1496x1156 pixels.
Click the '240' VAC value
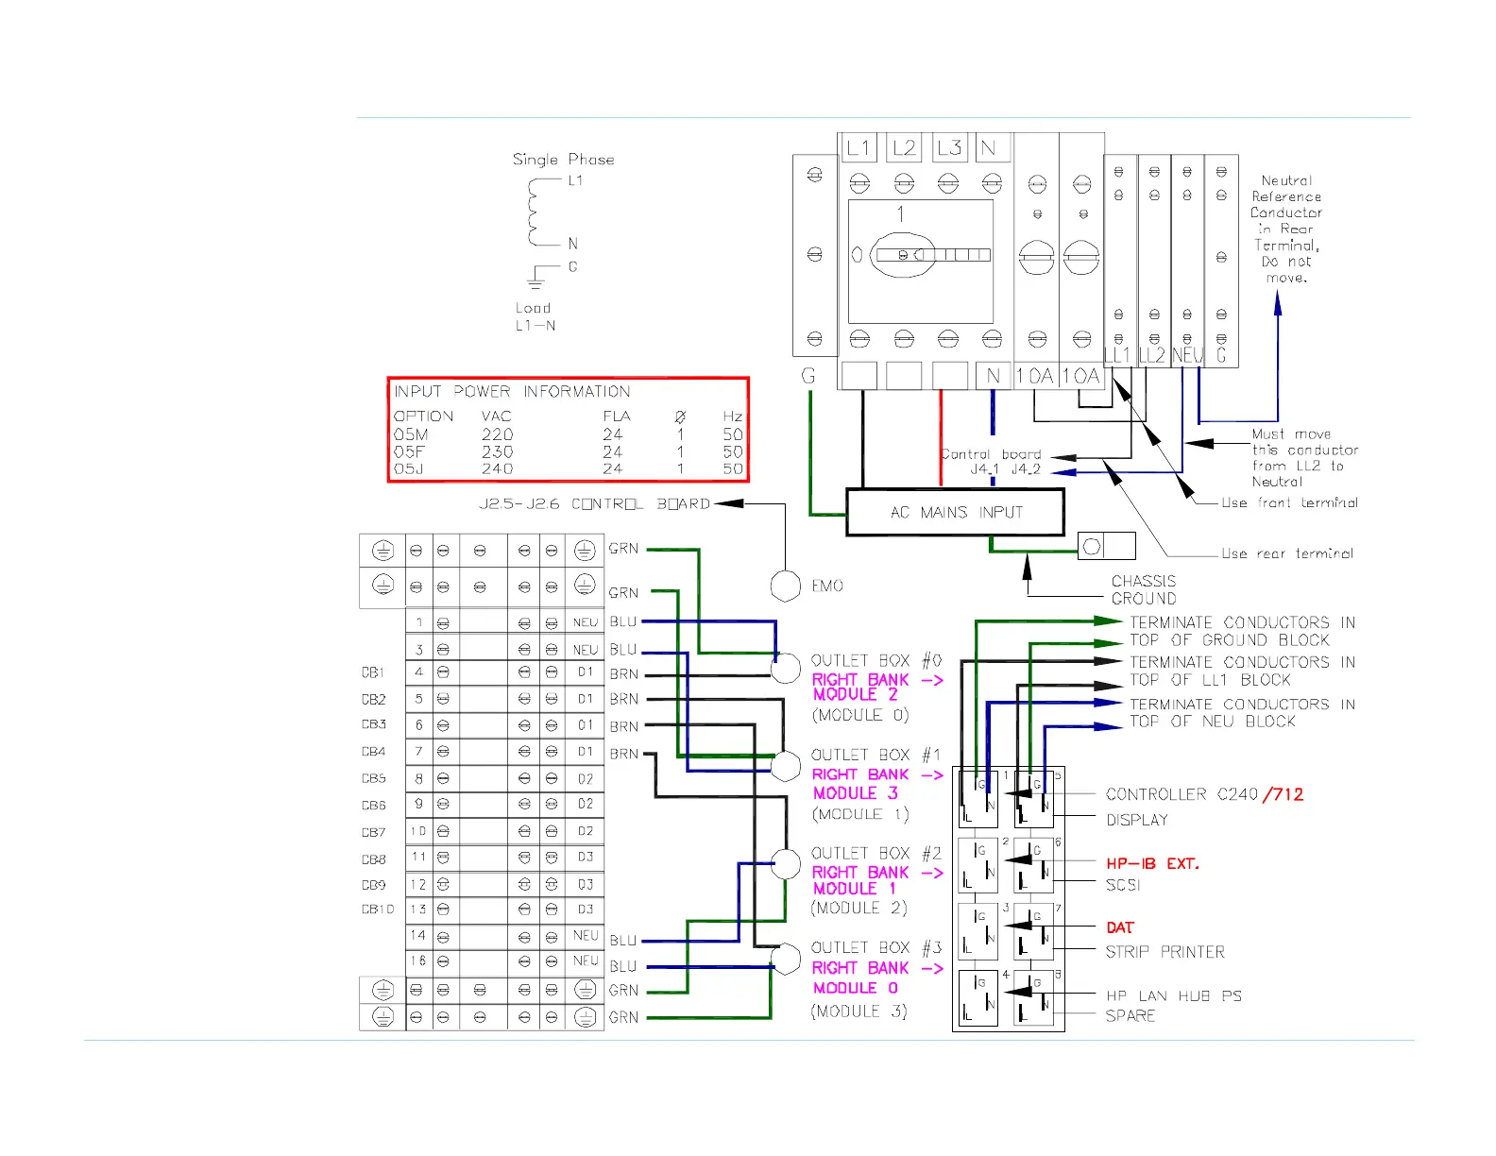click(498, 468)
